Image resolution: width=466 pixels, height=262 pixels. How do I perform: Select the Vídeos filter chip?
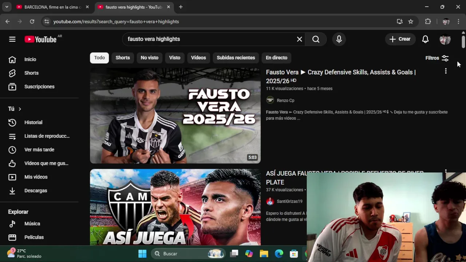tap(198, 58)
